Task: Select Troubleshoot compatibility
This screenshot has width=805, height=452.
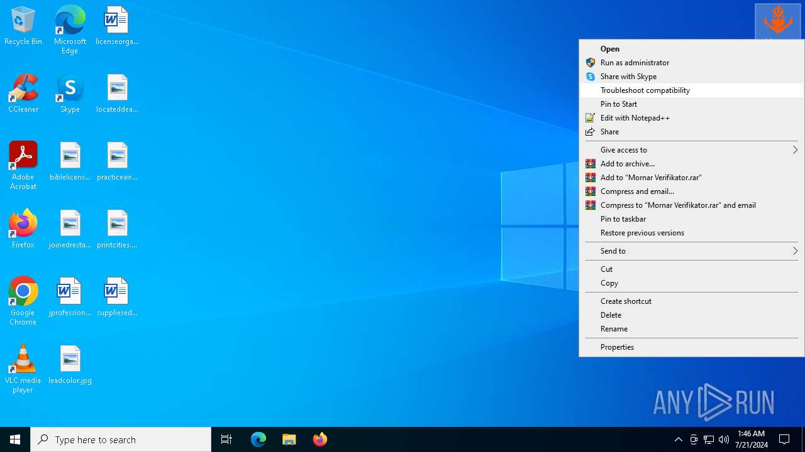Action: [x=692, y=90]
